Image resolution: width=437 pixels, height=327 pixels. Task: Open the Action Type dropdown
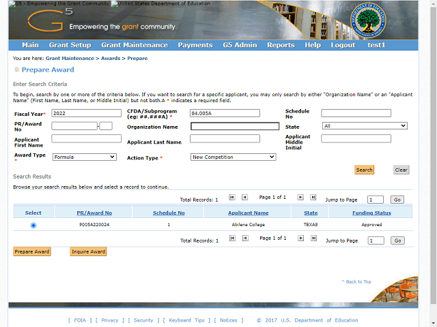[234, 157]
